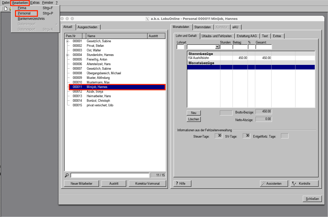This screenshot has width=328, height=217.
Task: Sort list by the Name column header
Action: tap(117, 36)
